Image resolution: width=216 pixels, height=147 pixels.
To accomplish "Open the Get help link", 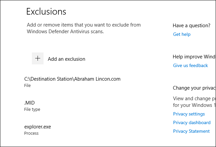I will coord(182,34).
